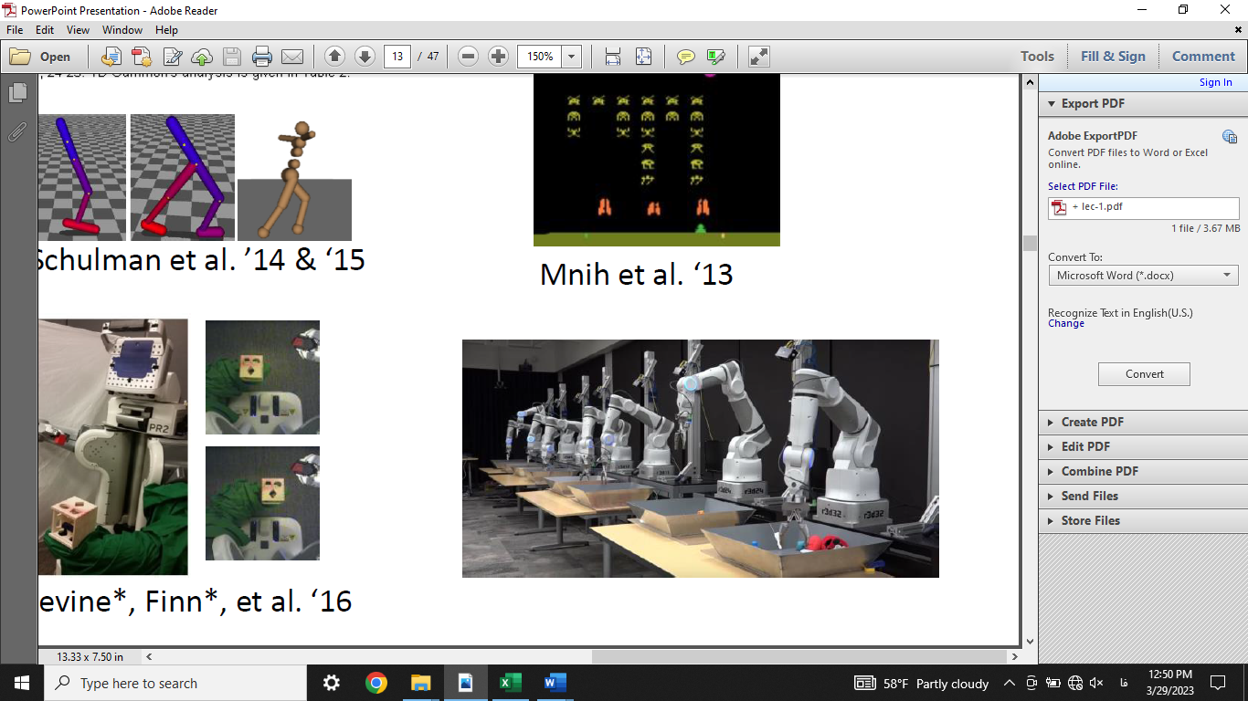Open File Explorer from the taskbar
1248x701 pixels.
(x=420, y=683)
